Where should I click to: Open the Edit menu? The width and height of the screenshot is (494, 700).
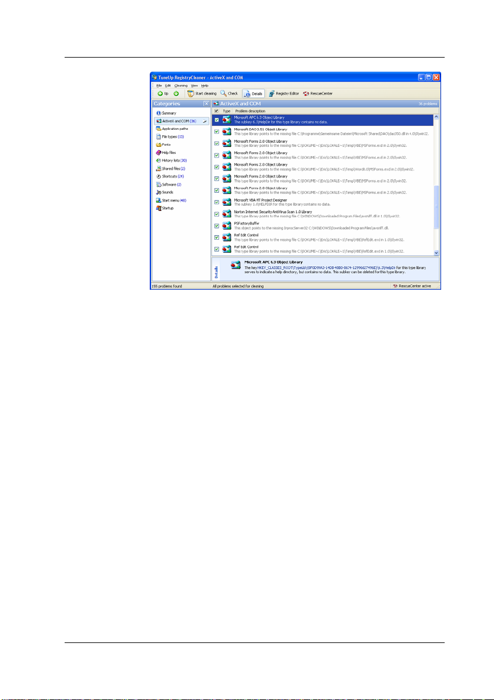point(168,85)
